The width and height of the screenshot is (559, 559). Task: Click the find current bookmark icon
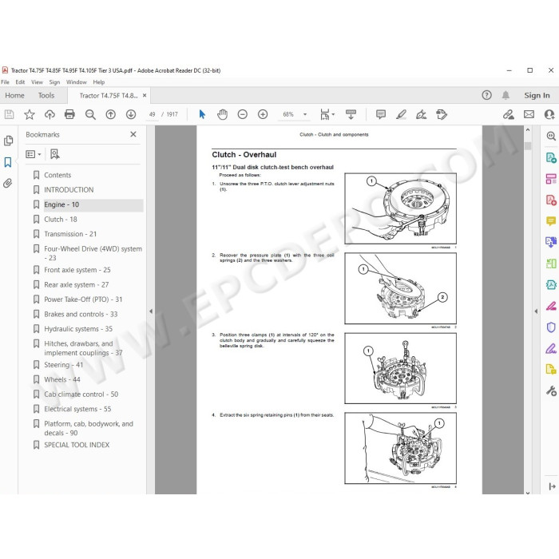tap(54, 154)
